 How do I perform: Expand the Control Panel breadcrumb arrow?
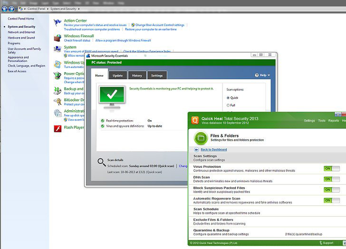click(48, 9)
